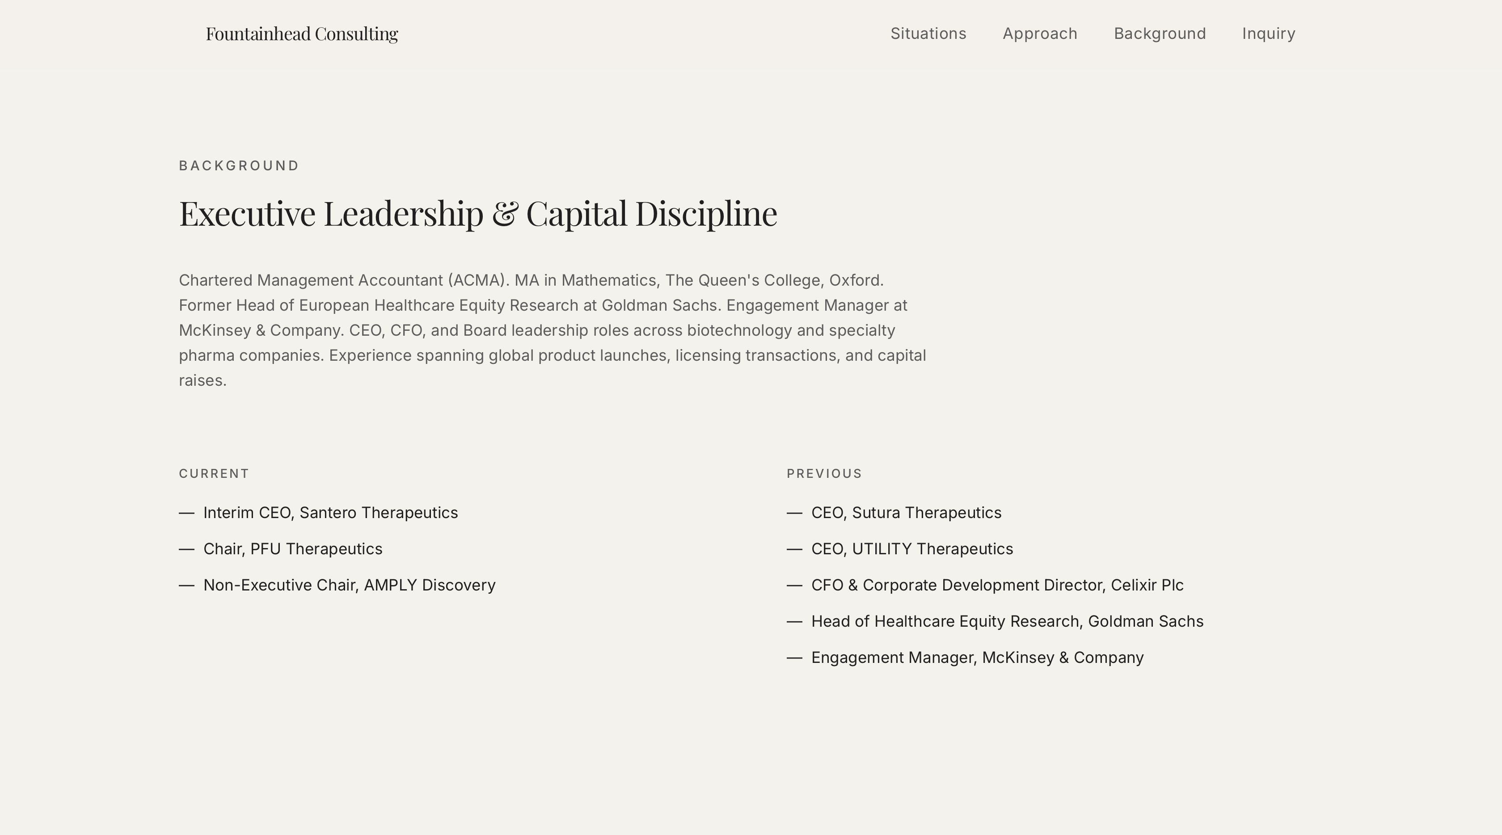
Task: Click the CEO, Sutura Therapeutics entry
Action: click(906, 513)
